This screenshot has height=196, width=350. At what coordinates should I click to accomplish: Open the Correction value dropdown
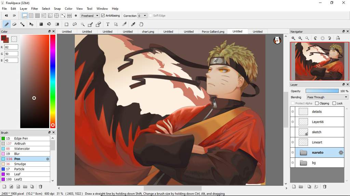142,16
